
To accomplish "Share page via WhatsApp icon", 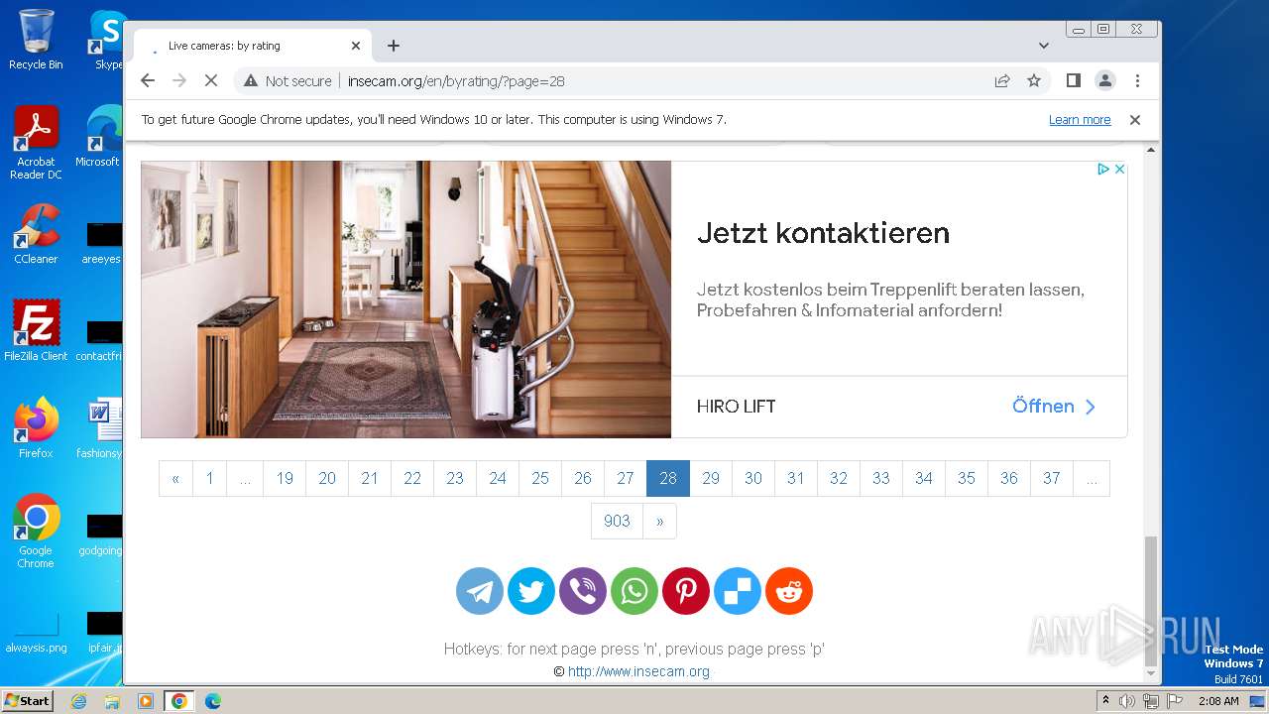I will tap(634, 591).
